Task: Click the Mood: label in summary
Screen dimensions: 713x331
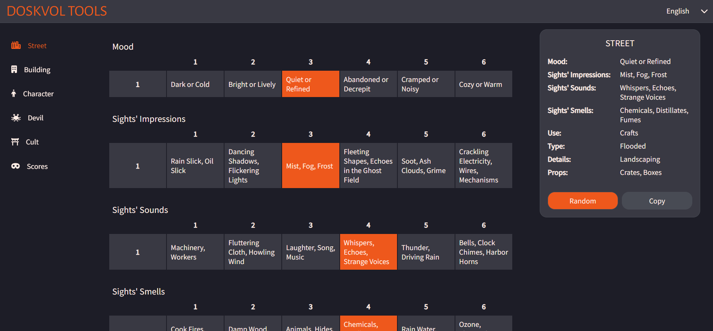Action: pos(557,61)
